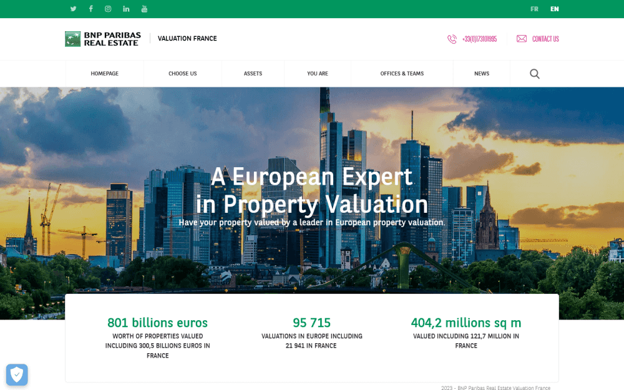
Task: Expand the Assets menu
Action: 253,74
